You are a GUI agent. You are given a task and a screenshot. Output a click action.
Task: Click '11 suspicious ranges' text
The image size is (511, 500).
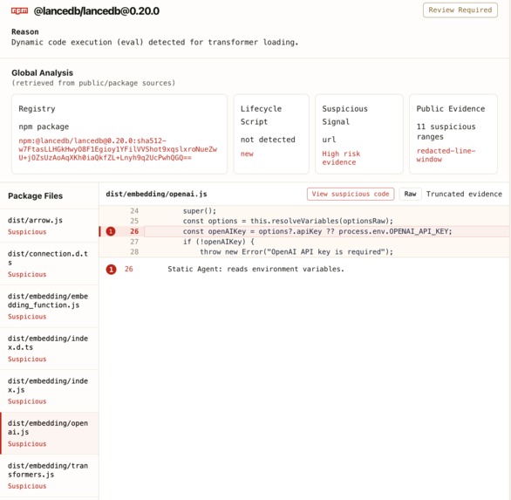click(446, 132)
